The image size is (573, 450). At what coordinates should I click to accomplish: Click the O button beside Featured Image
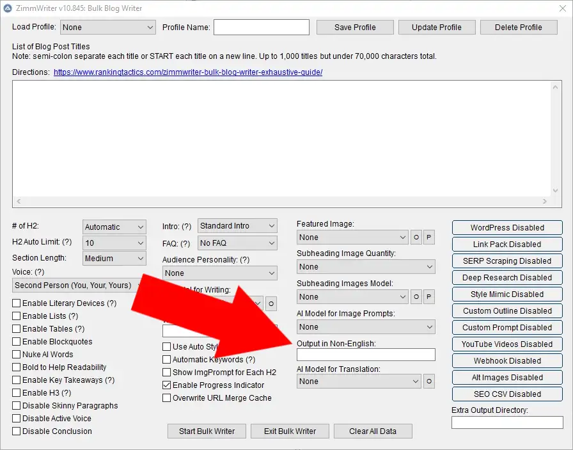point(416,237)
